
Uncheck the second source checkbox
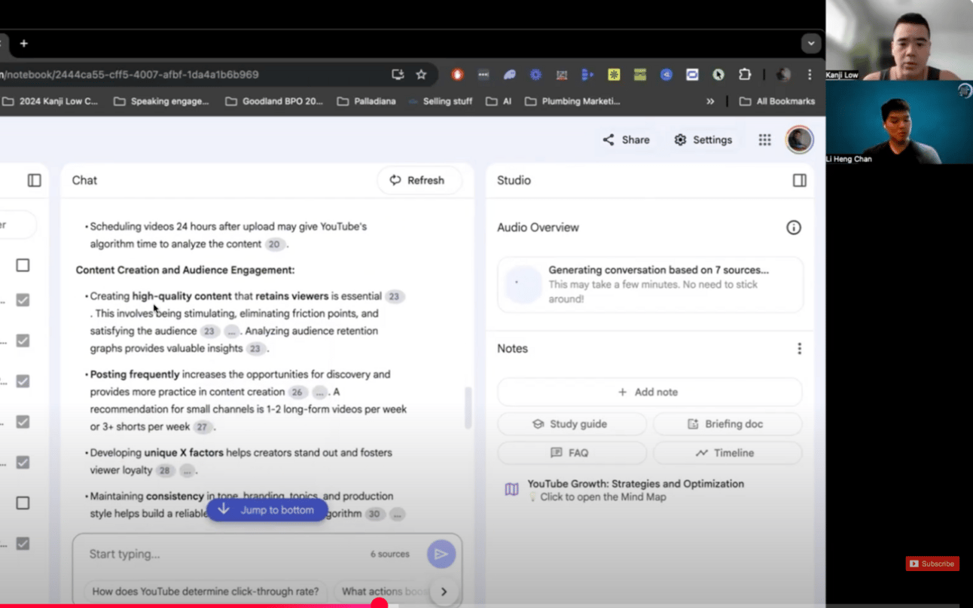point(23,300)
